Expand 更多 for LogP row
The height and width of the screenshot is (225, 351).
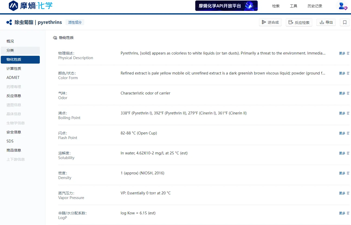(x=342, y=213)
